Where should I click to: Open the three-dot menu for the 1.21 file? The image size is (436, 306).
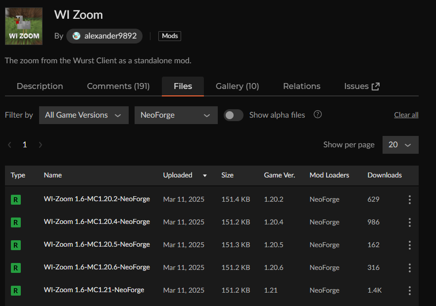coord(409,291)
